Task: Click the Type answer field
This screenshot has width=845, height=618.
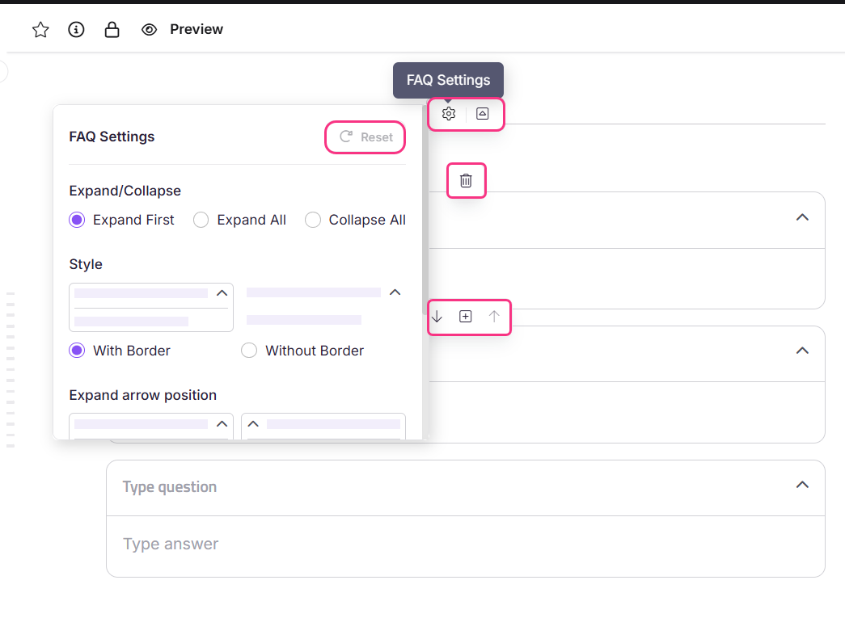Action: pos(466,544)
